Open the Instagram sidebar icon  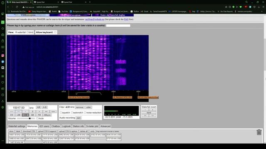3,55
